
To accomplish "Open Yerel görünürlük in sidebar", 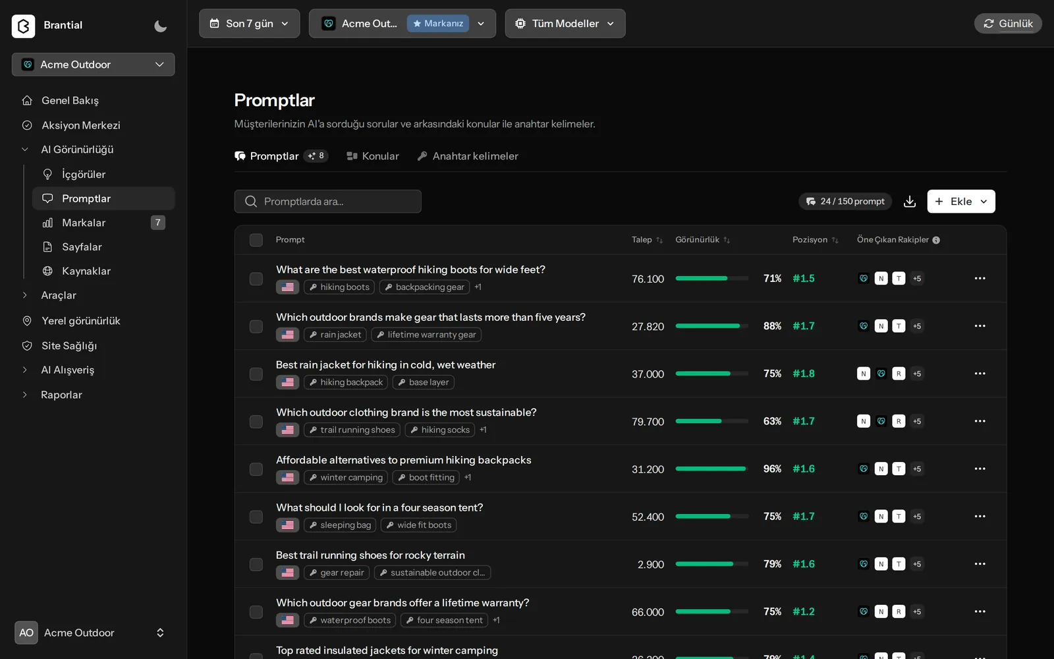I will coord(80,321).
